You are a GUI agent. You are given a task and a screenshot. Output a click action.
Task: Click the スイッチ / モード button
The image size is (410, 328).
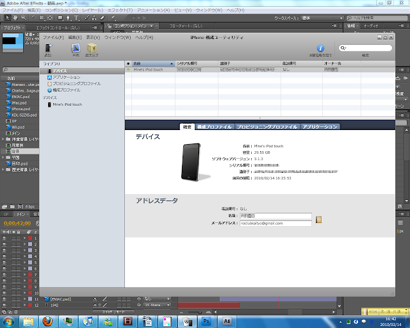click(x=113, y=312)
